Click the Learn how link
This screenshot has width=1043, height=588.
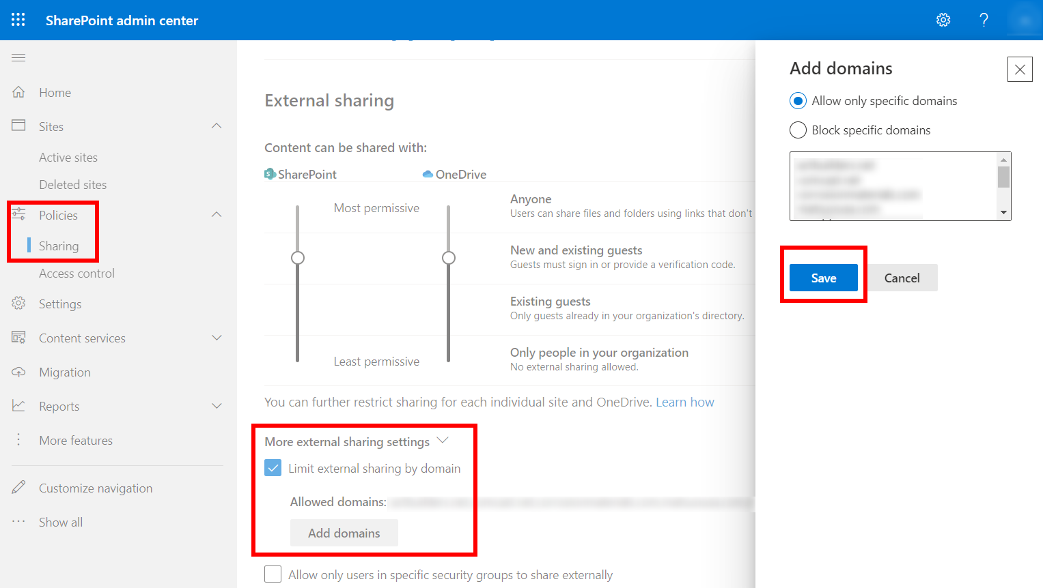pyautogui.click(x=684, y=402)
